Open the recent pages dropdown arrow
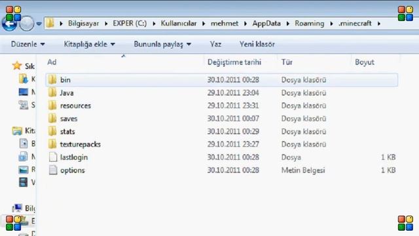419x236 pixels. (x=39, y=24)
